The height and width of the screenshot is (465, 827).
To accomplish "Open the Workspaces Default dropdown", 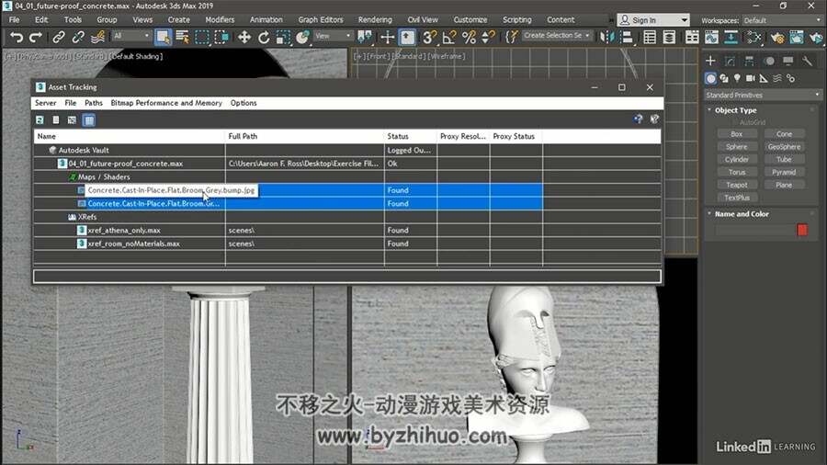I will click(x=782, y=20).
